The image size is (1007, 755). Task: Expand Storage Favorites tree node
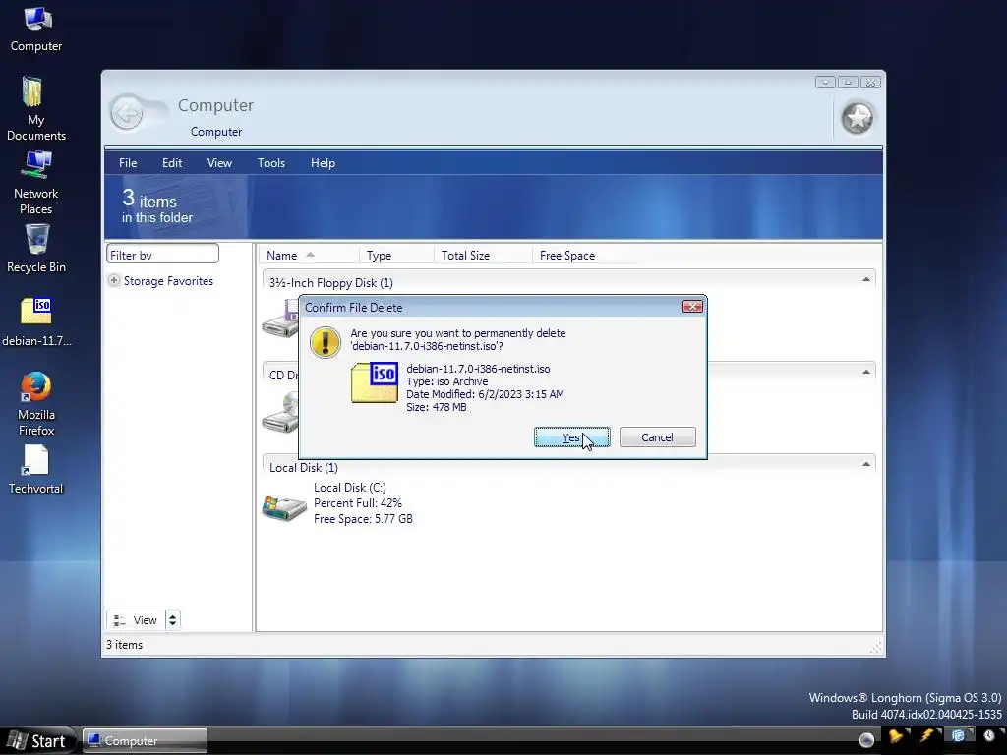(x=114, y=280)
